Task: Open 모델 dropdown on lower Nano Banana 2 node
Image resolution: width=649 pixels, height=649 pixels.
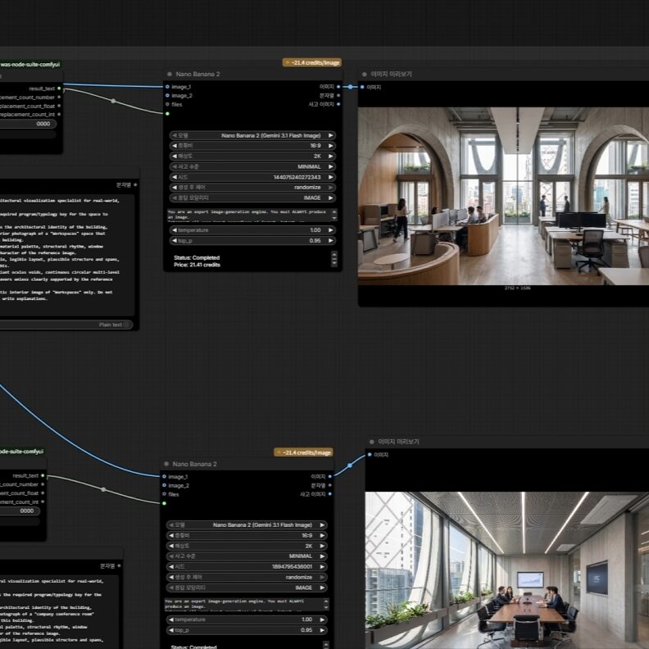Action: pyautogui.click(x=247, y=524)
